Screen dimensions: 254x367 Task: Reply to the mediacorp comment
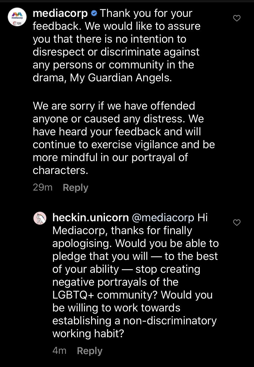(75, 187)
